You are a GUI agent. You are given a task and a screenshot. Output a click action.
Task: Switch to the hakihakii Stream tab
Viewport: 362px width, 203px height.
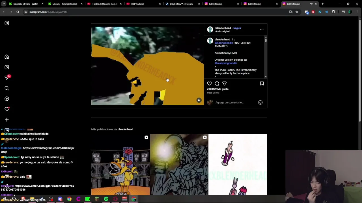click(26, 4)
